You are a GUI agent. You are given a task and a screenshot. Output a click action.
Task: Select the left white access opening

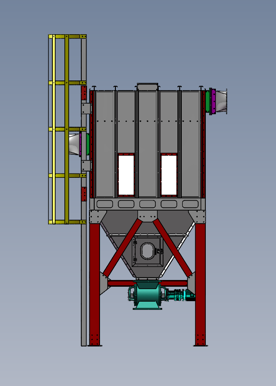pyautogui.click(x=126, y=175)
